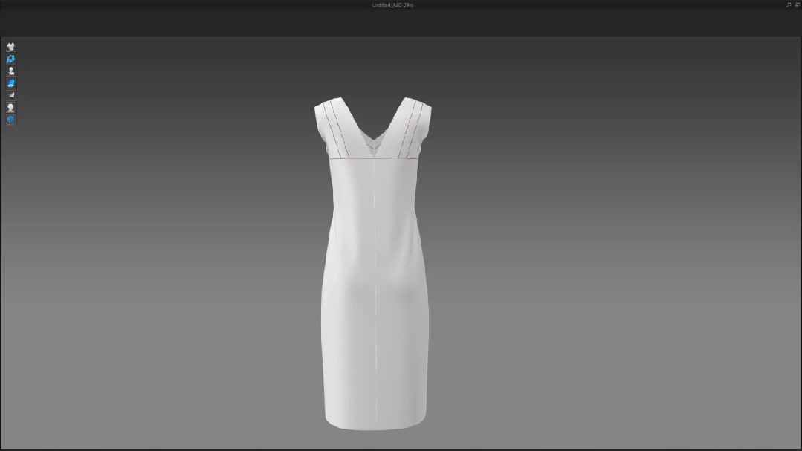The height and width of the screenshot is (451, 802).
Task: Toggle the blue 3D pin display icon
Action: [10, 59]
